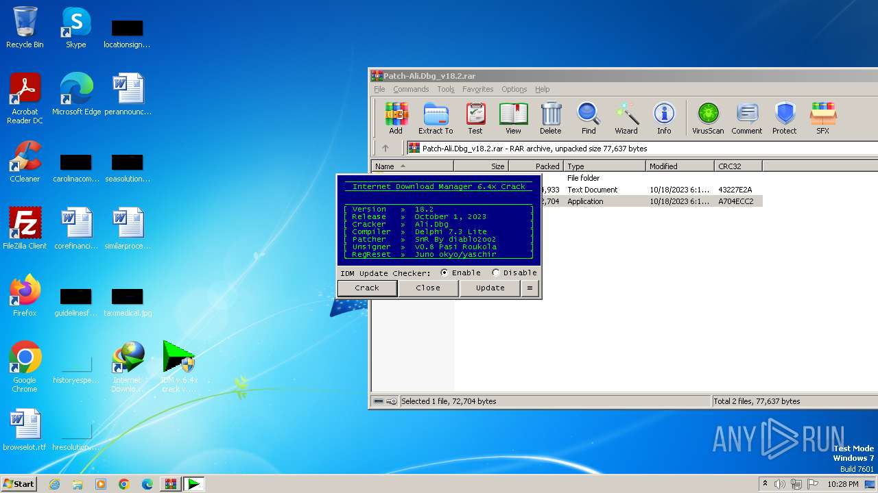
Task: Select the perannounc document icon
Action: coord(128,94)
